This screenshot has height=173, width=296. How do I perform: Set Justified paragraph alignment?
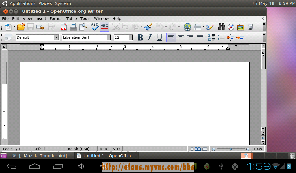click(200, 37)
